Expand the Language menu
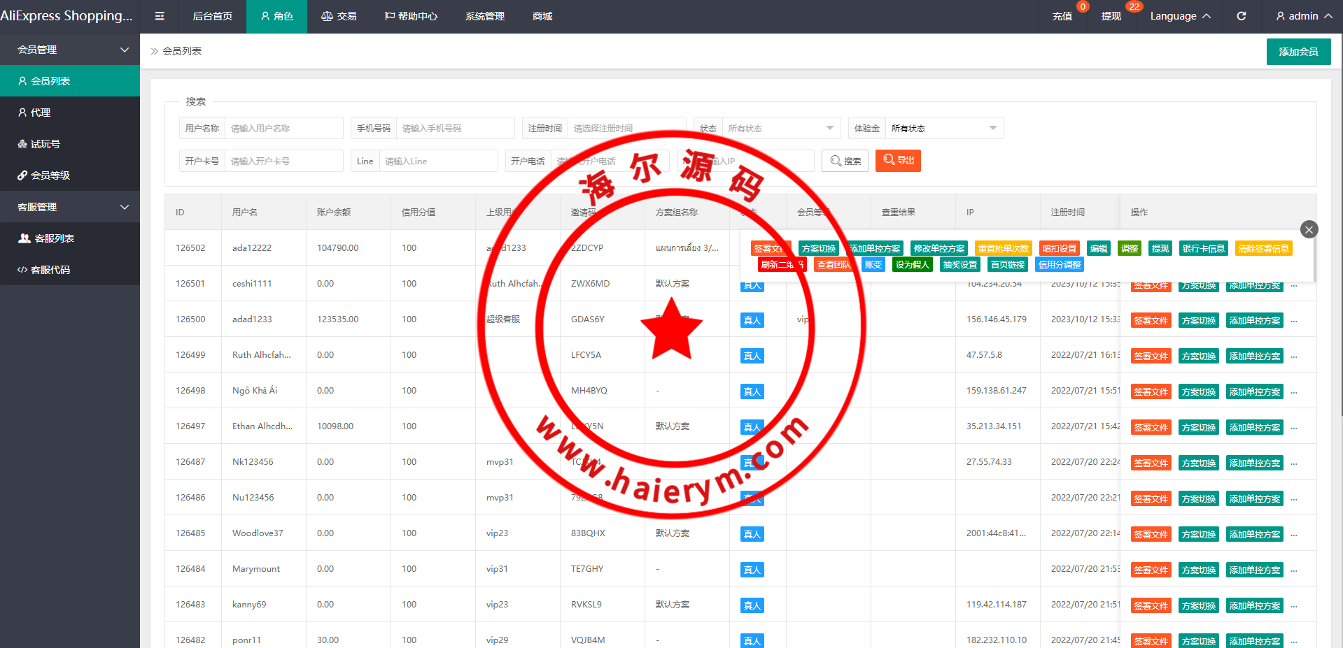1343x648 pixels. [1180, 16]
